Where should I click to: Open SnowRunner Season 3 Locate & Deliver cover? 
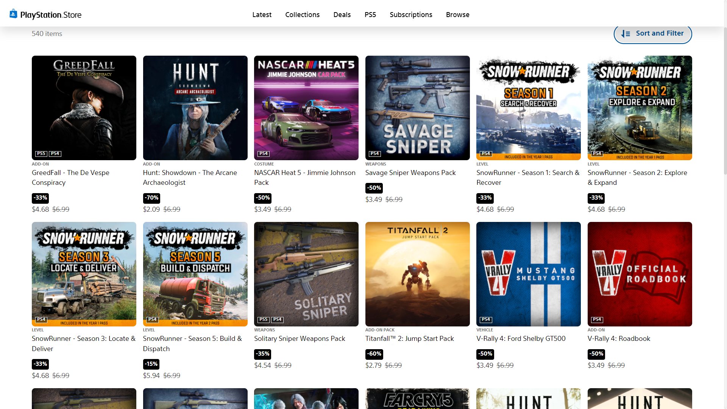click(84, 274)
